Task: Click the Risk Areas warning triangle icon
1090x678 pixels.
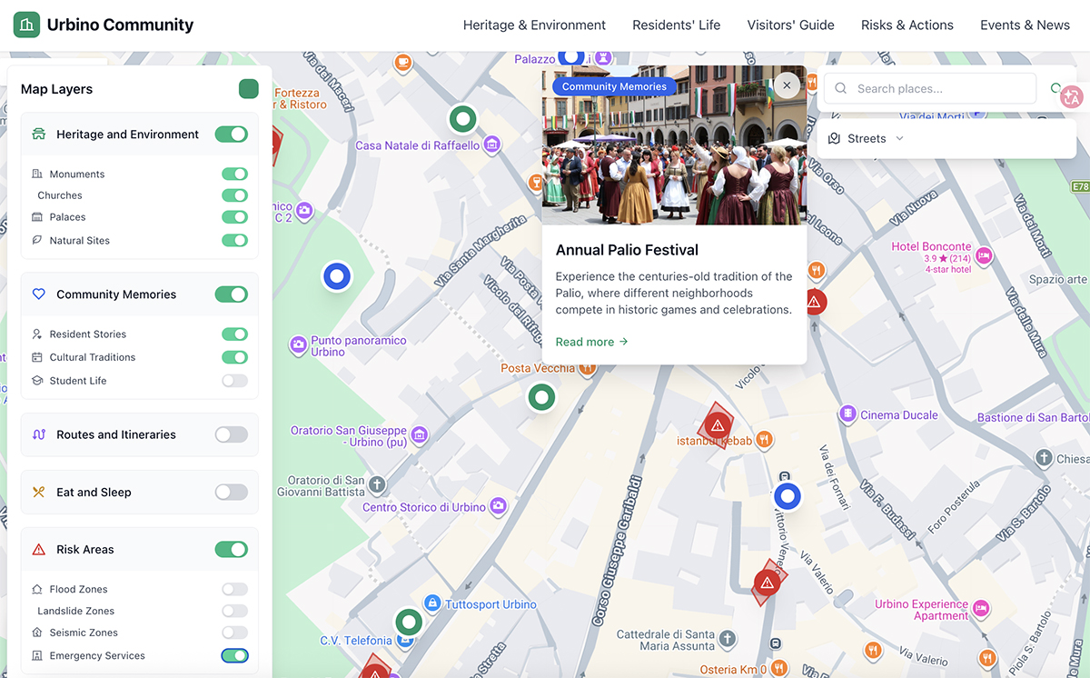Action: tap(38, 550)
